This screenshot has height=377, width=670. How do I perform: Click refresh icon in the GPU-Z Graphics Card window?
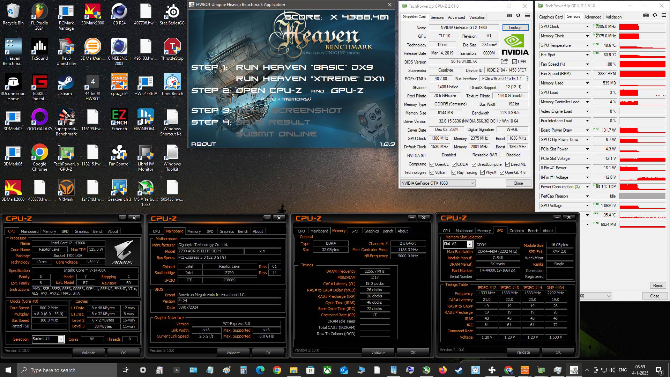519,16
